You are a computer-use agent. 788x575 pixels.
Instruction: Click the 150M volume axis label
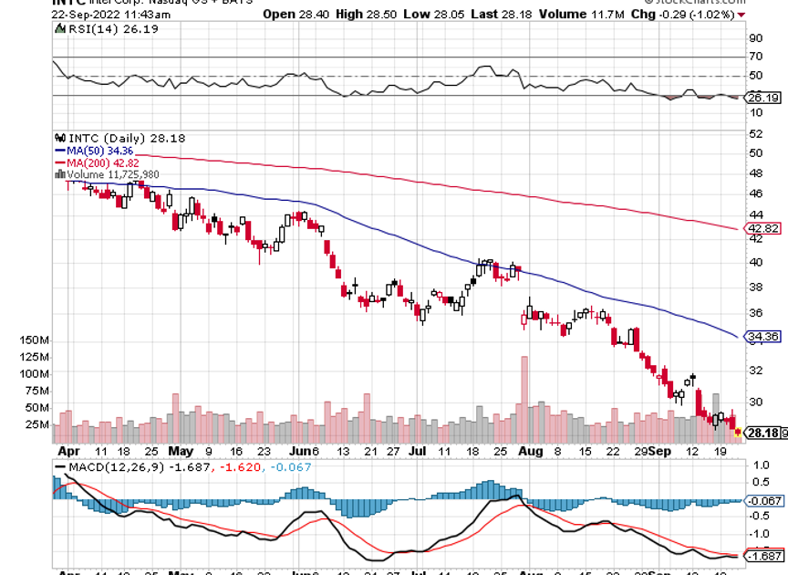(34, 340)
